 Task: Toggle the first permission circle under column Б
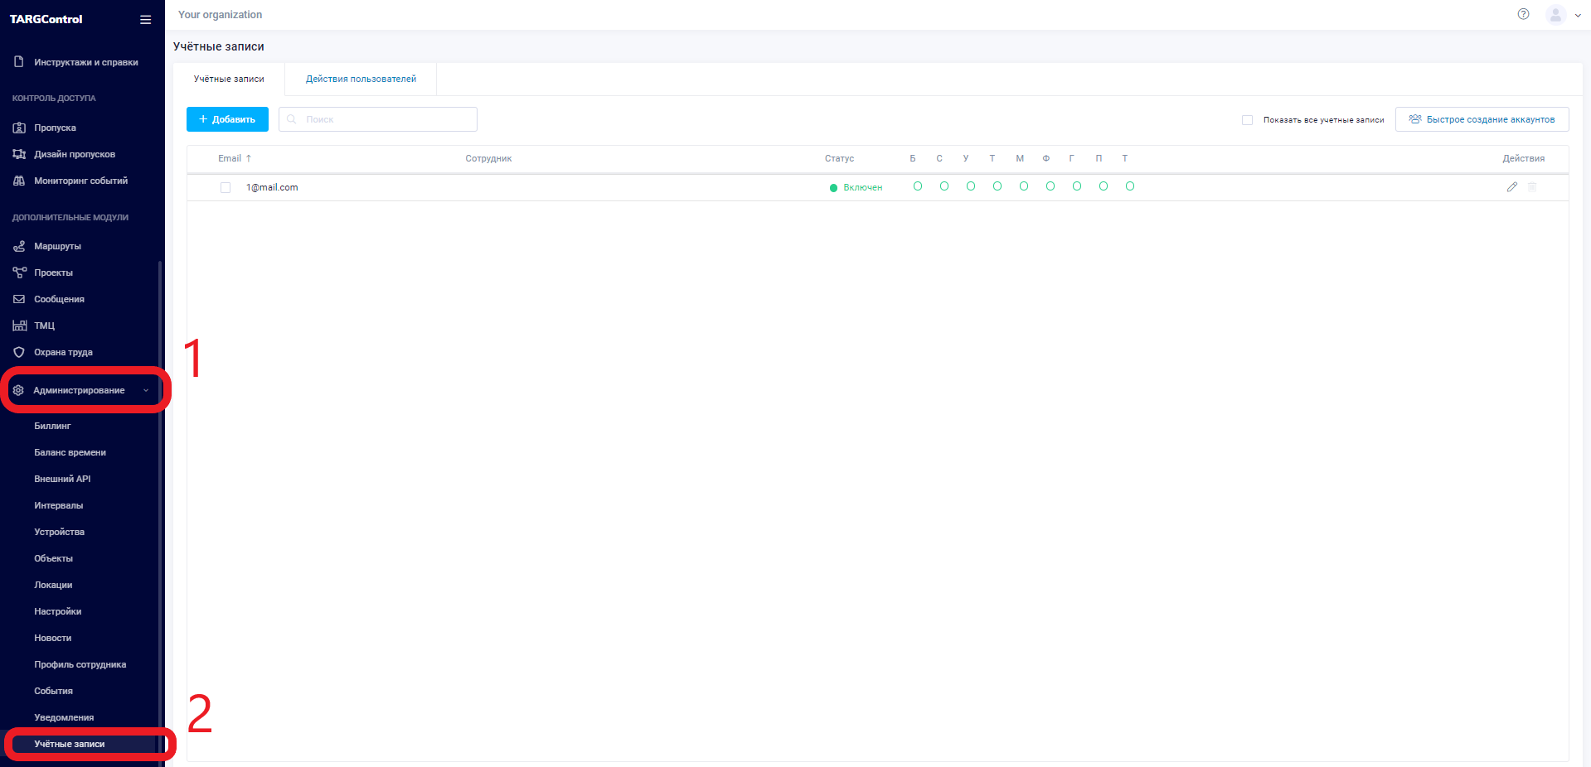point(917,186)
